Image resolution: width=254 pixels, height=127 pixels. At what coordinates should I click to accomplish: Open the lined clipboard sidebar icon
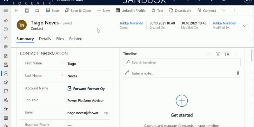(x=6, y=118)
